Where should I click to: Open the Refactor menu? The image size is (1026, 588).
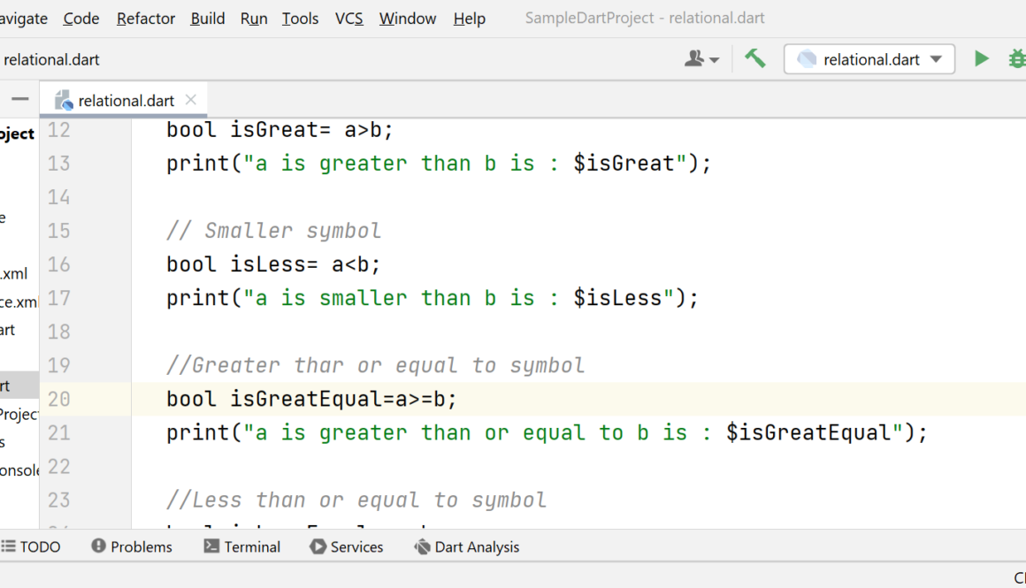pos(146,19)
